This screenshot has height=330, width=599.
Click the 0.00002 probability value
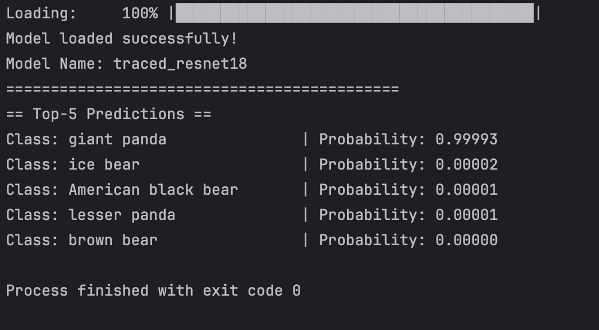pos(466,164)
